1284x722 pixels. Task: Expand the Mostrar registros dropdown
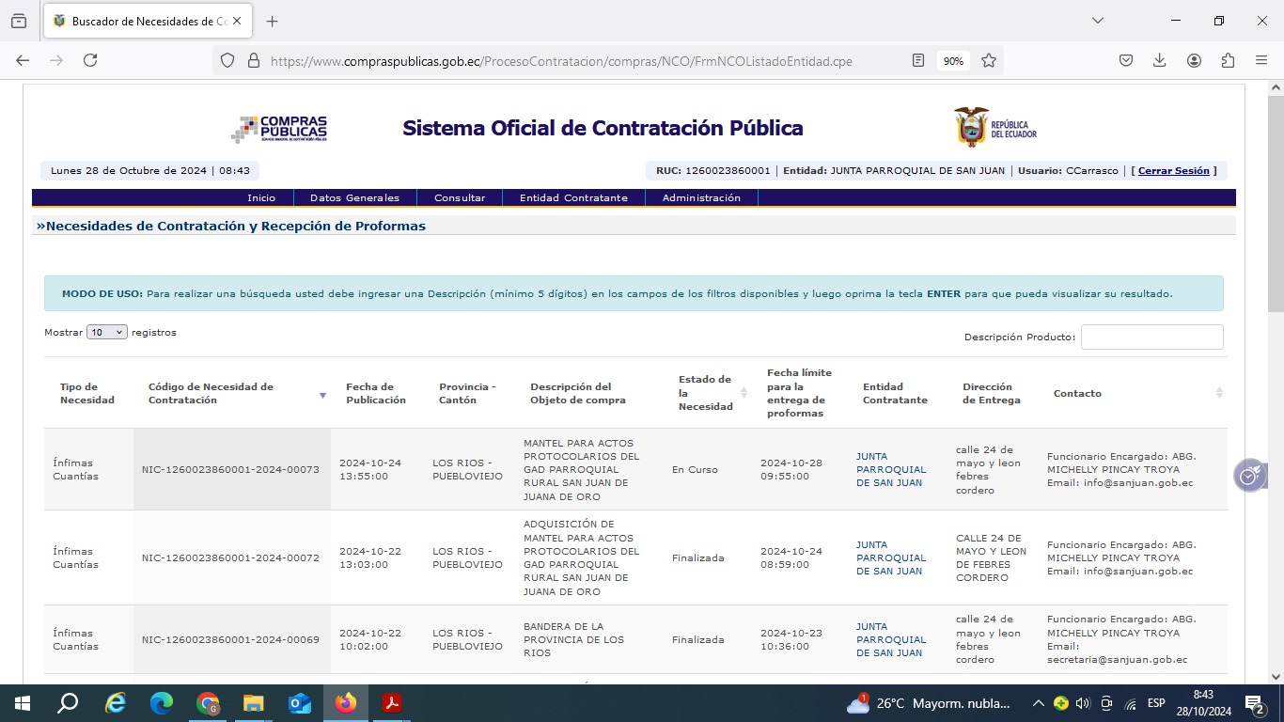107,333
